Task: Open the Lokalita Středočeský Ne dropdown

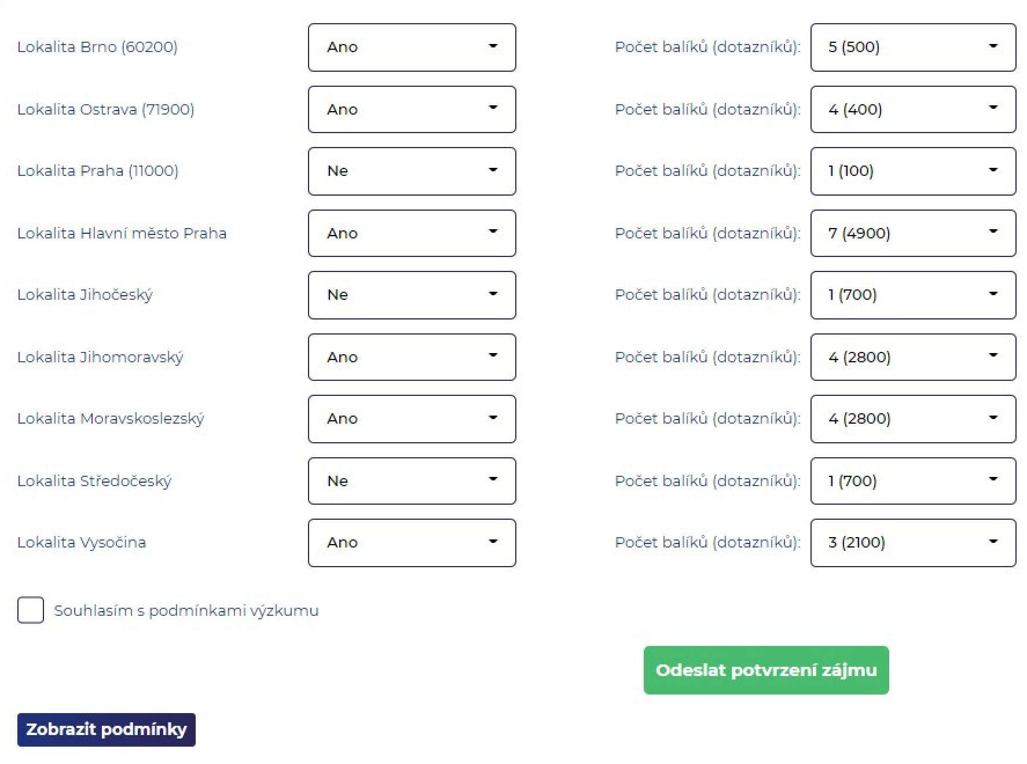Action: [x=412, y=481]
